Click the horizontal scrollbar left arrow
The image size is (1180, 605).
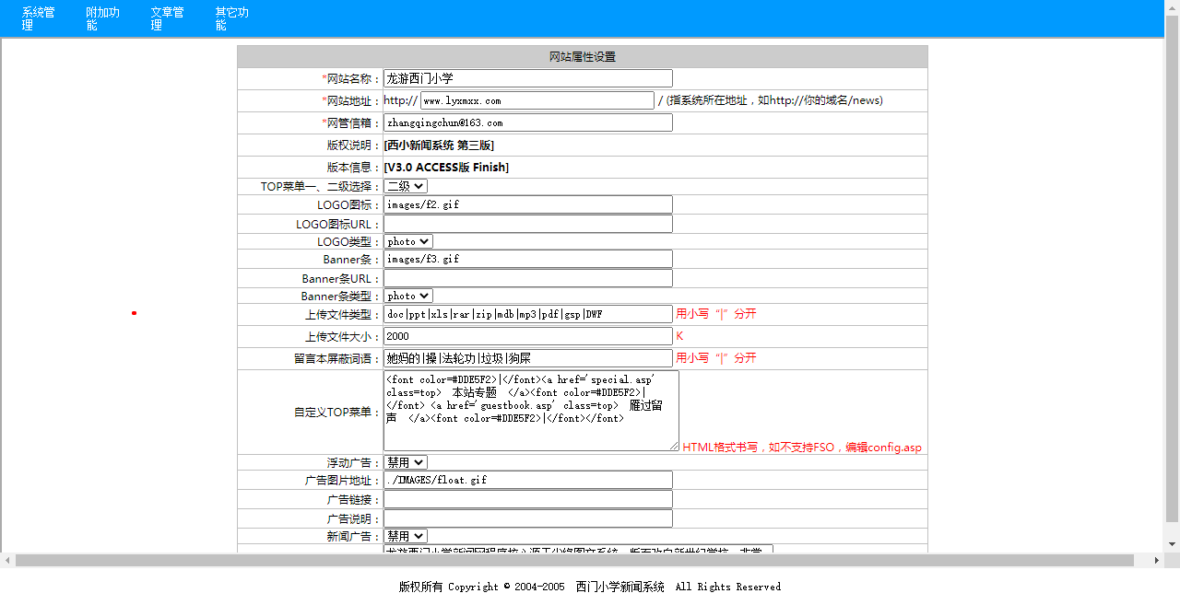[x=7, y=560]
